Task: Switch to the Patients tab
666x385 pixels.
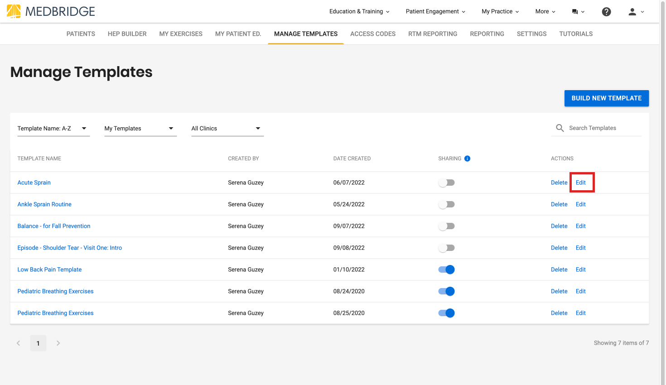Action: pyautogui.click(x=81, y=34)
